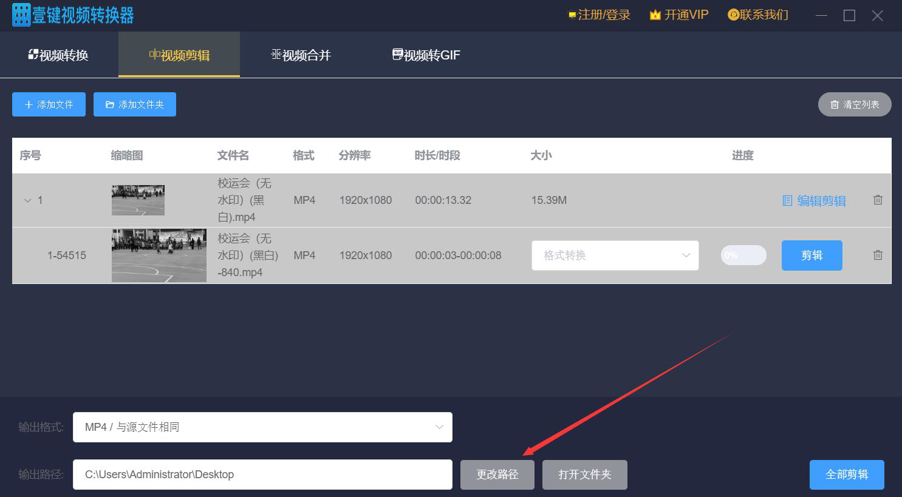Delete row 1 with its trash icon
902x497 pixels.
click(878, 200)
